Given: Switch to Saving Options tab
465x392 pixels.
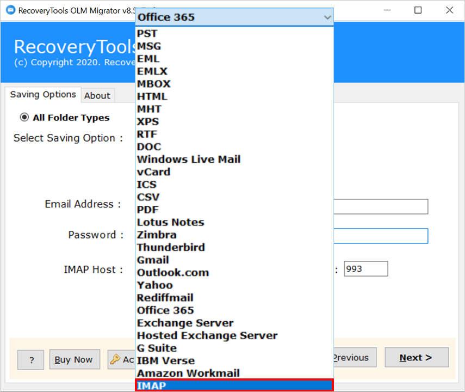Looking at the screenshot, I should (x=43, y=94).
